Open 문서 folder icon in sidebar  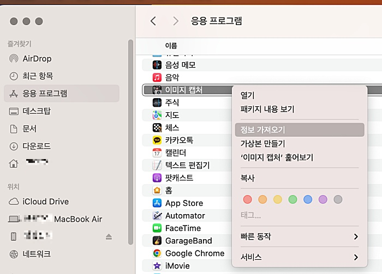tap(14, 129)
